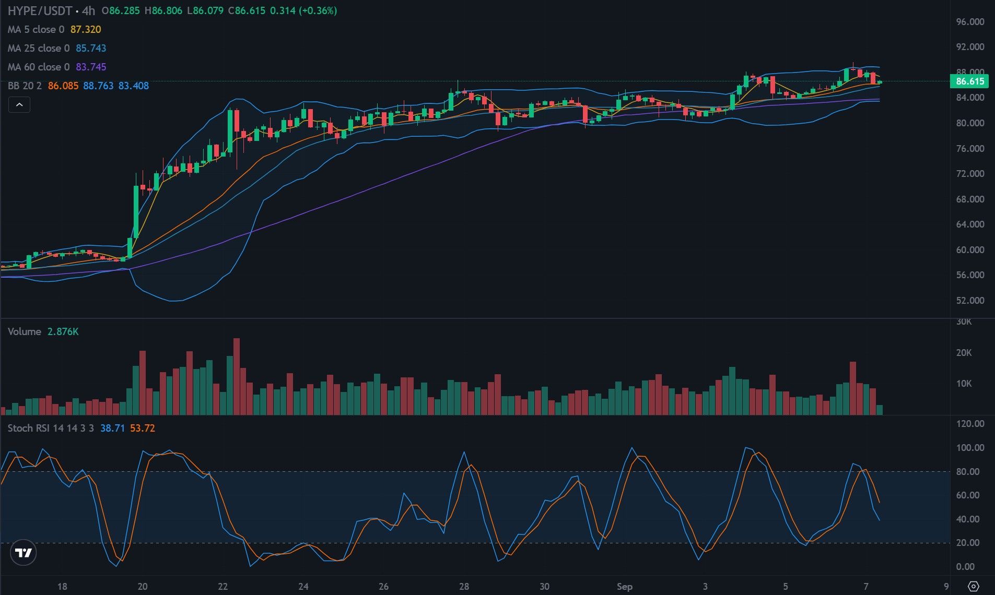
Task: Click the 20 date label on time axis
Action: click(x=142, y=586)
